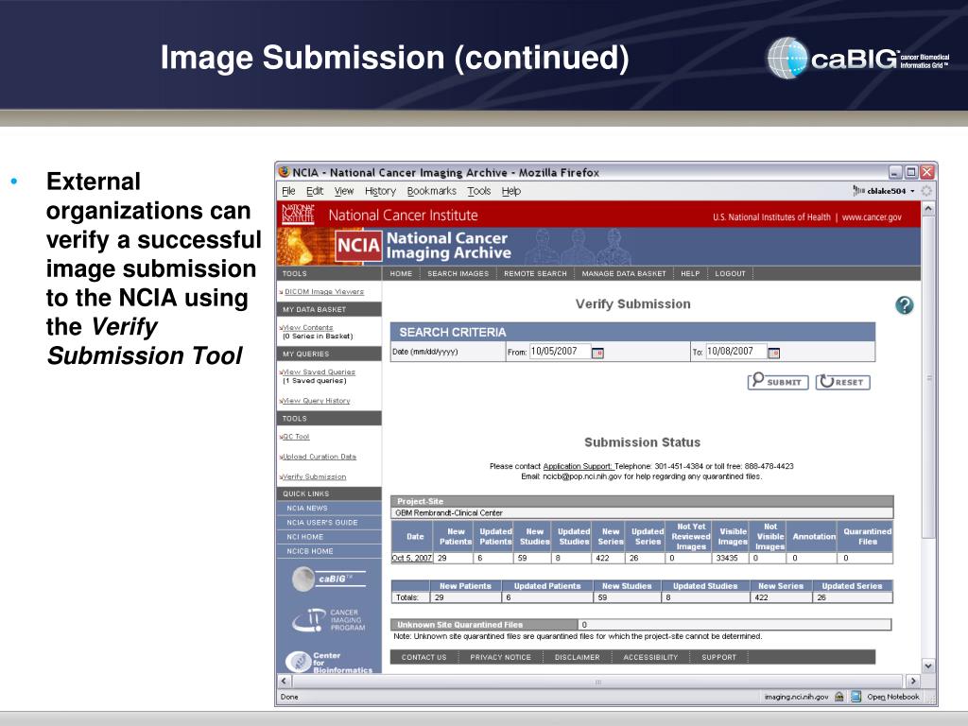Image resolution: width=968 pixels, height=726 pixels.
Task: Click the Application Support link
Action: click(x=578, y=466)
